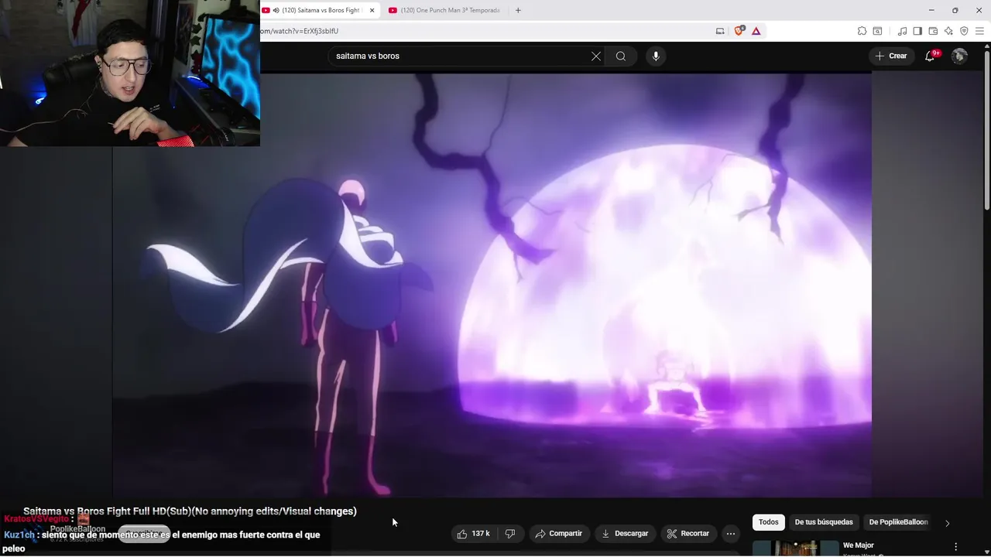This screenshot has width=991, height=557.
Task: Toggle the browser sidebar panel icon
Action: pos(917,31)
